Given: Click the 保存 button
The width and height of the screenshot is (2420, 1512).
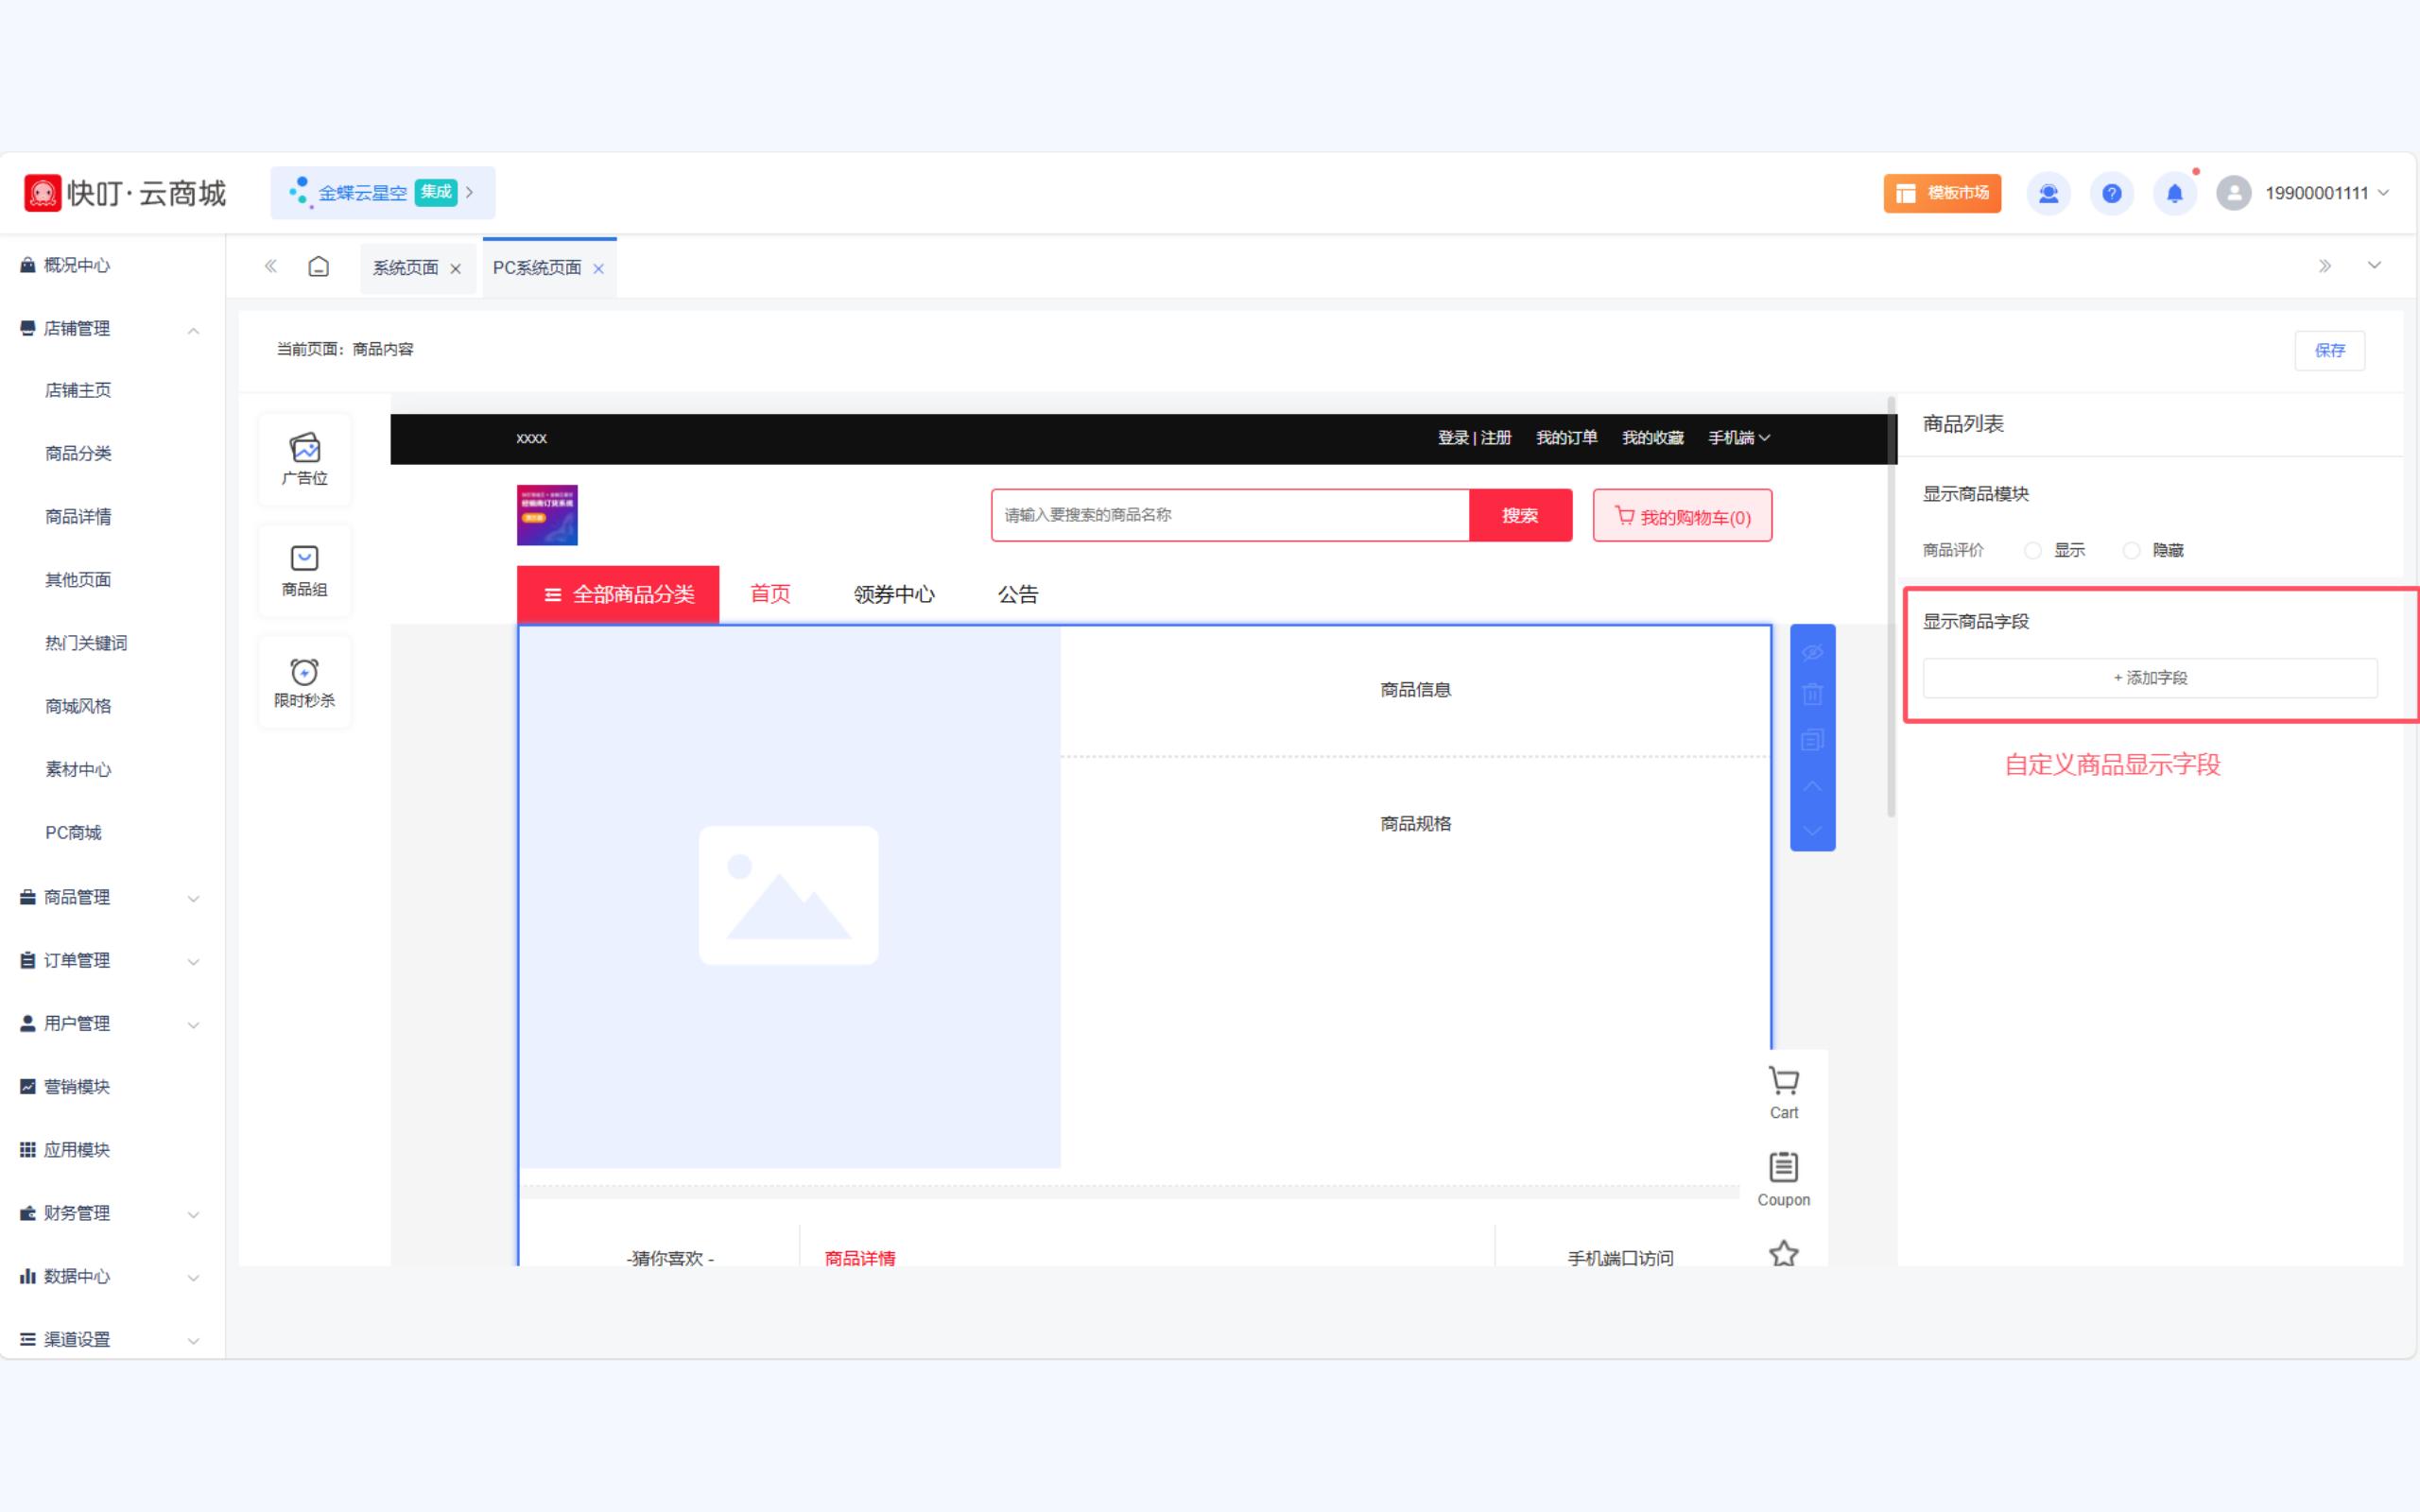Looking at the screenshot, I should point(2330,350).
